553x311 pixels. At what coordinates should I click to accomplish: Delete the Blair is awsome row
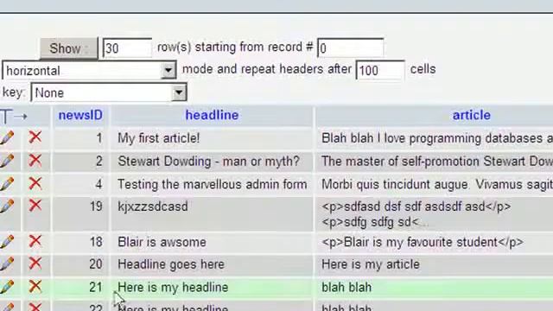(x=35, y=241)
